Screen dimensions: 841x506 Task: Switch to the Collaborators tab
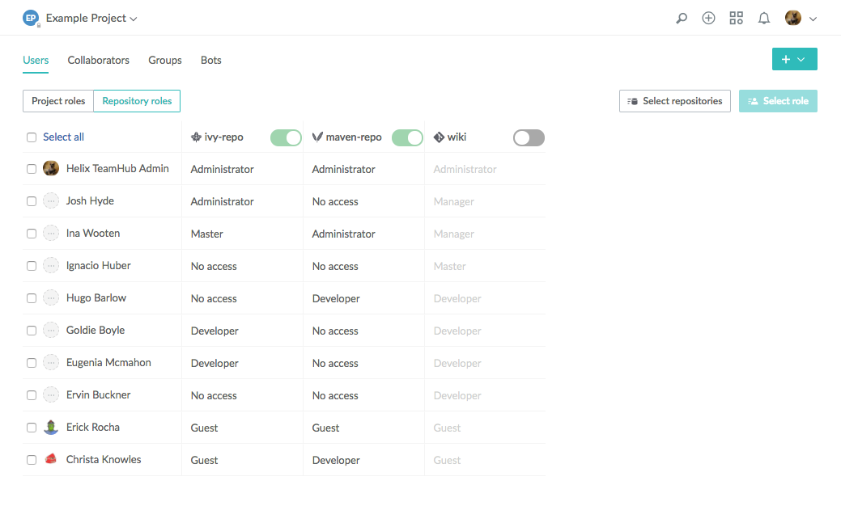click(x=98, y=61)
